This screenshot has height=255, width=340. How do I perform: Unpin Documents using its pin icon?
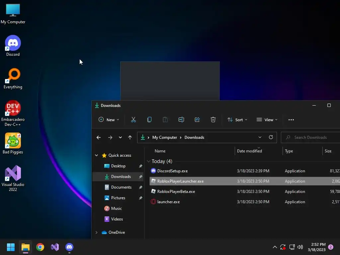point(140,187)
